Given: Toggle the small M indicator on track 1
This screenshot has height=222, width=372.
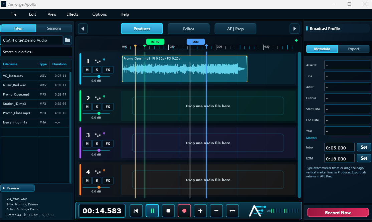Looking at the screenshot, I should [x=104, y=60].
